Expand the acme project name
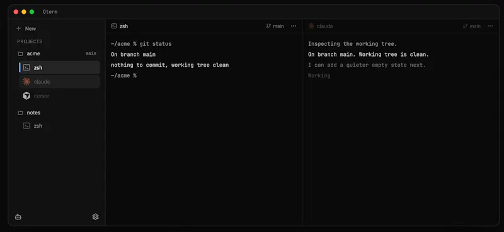Image resolution: width=504 pixels, height=232 pixels. point(33,53)
